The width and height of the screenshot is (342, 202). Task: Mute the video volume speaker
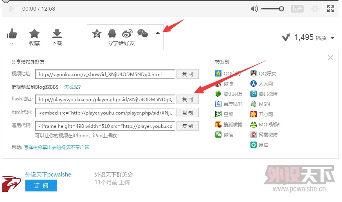point(254,9)
